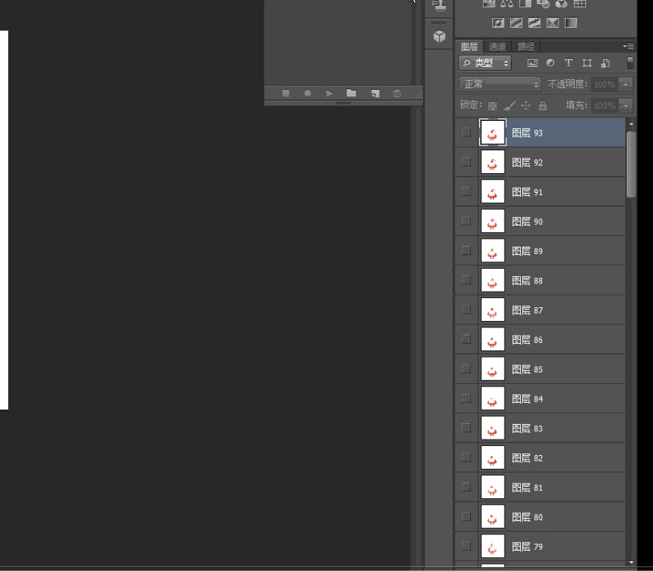Click the play action button
The image size is (653, 571).
coord(330,93)
